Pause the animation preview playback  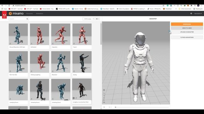click(x=104, y=107)
